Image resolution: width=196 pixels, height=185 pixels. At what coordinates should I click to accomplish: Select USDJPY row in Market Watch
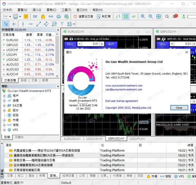(28, 55)
